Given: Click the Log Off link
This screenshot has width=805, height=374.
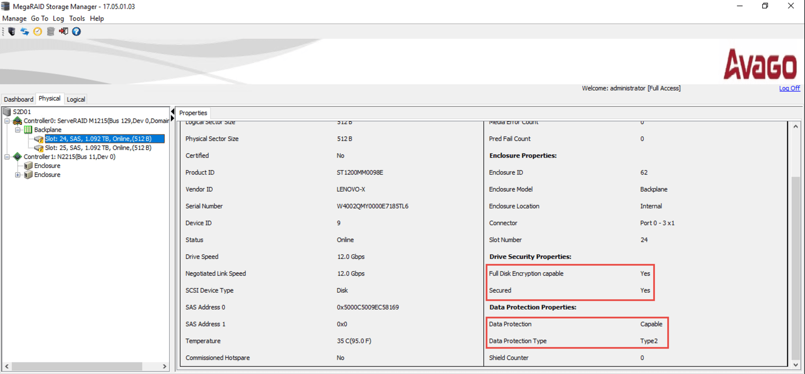Looking at the screenshot, I should [789, 88].
